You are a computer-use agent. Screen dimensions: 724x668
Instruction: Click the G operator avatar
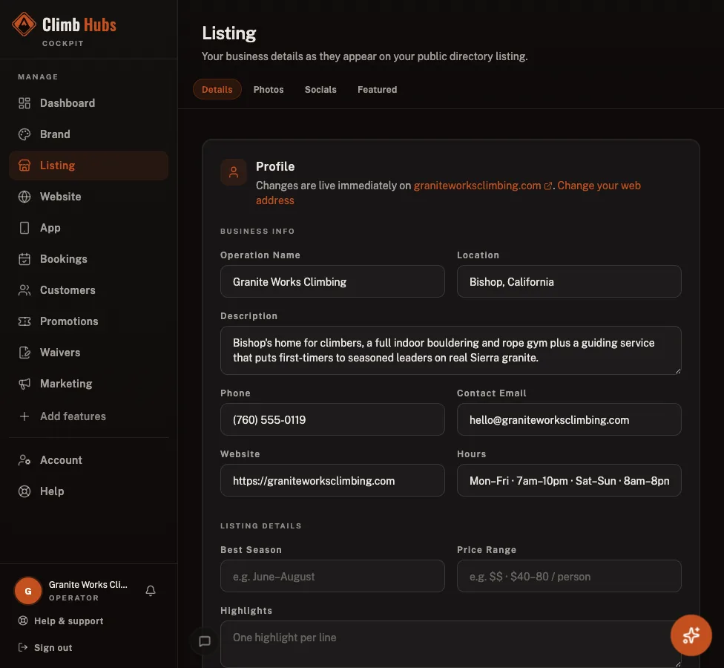tap(28, 591)
